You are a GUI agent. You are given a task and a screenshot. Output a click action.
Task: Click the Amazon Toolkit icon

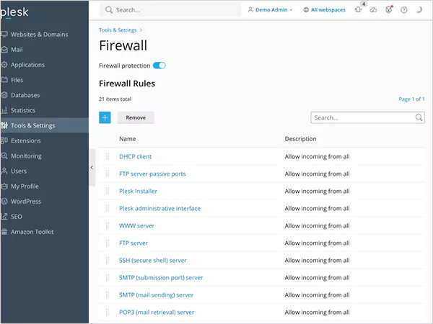[x=4, y=232]
